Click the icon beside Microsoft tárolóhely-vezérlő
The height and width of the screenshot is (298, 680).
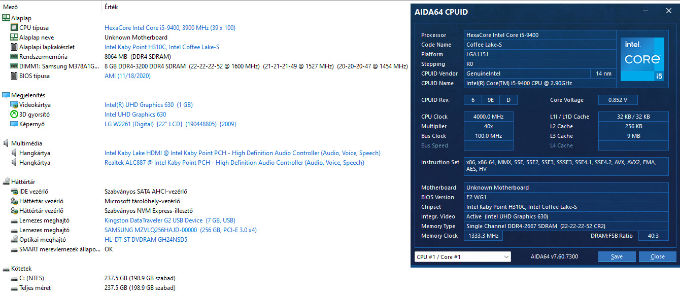click(14, 201)
